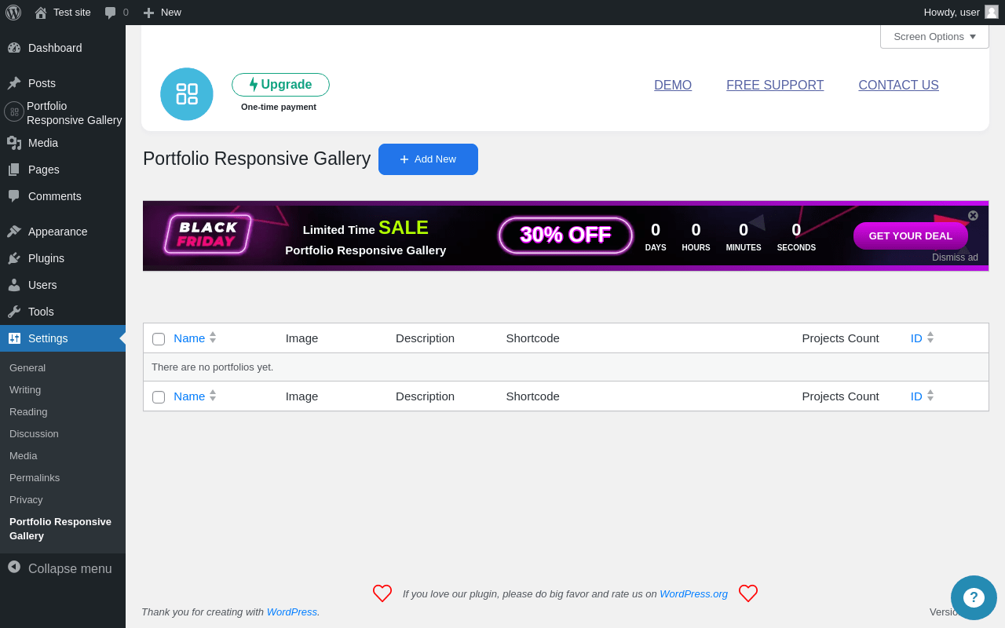This screenshot has height=628, width=1005.
Task: Click Howdy, user account text
Action: [952, 12]
